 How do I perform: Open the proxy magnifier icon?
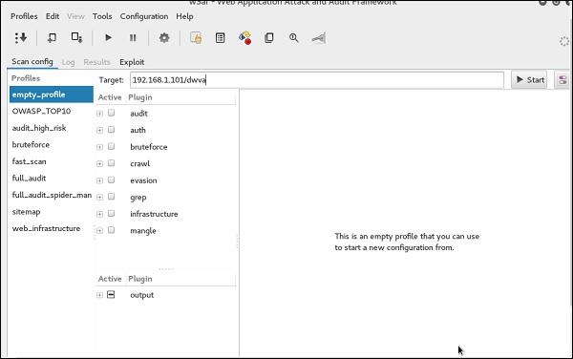pos(294,37)
